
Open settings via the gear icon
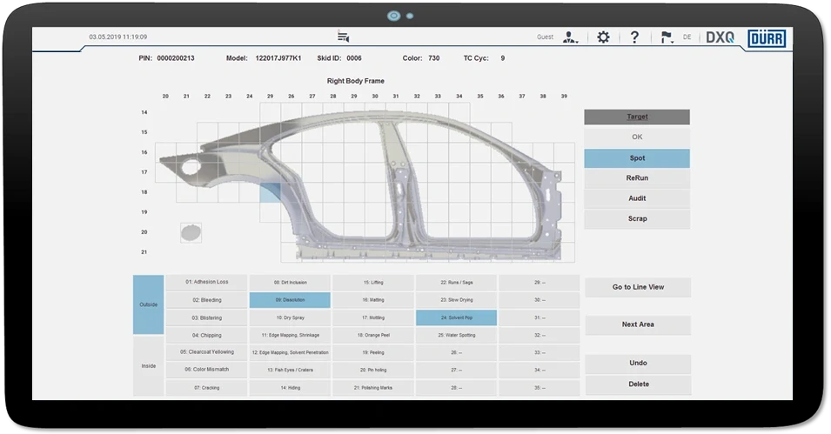[x=603, y=37]
